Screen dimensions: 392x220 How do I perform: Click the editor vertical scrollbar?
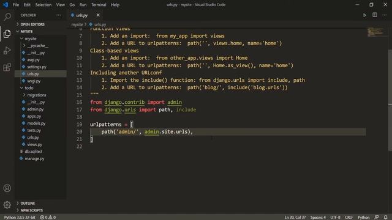[x=390, y=100]
